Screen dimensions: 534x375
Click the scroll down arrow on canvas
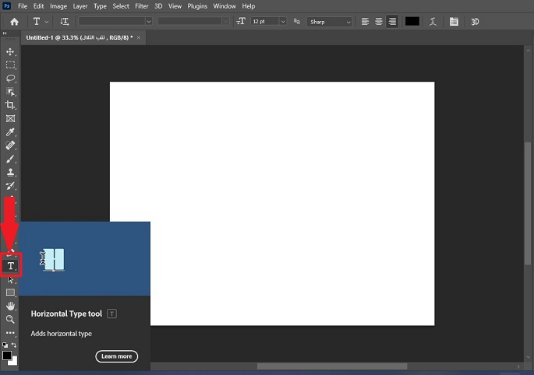point(528,356)
